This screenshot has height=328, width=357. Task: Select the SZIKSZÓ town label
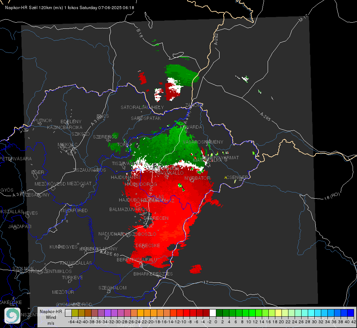pyautogui.click(x=81, y=134)
